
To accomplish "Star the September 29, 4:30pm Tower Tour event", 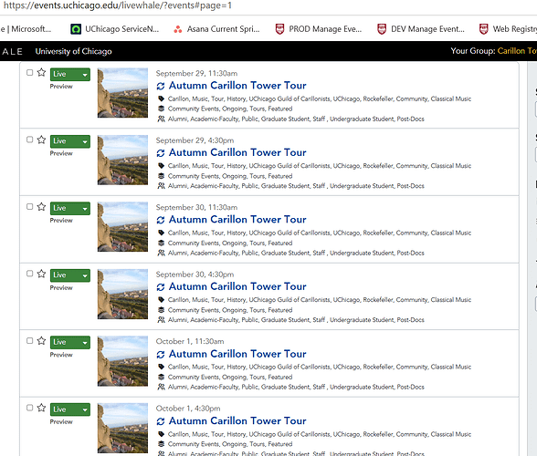I will click(41, 140).
